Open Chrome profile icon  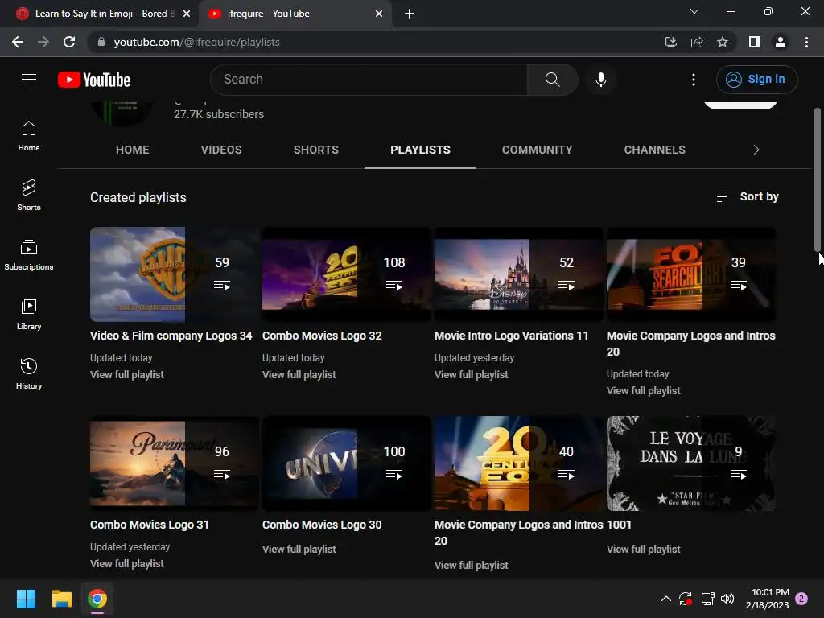pos(781,42)
